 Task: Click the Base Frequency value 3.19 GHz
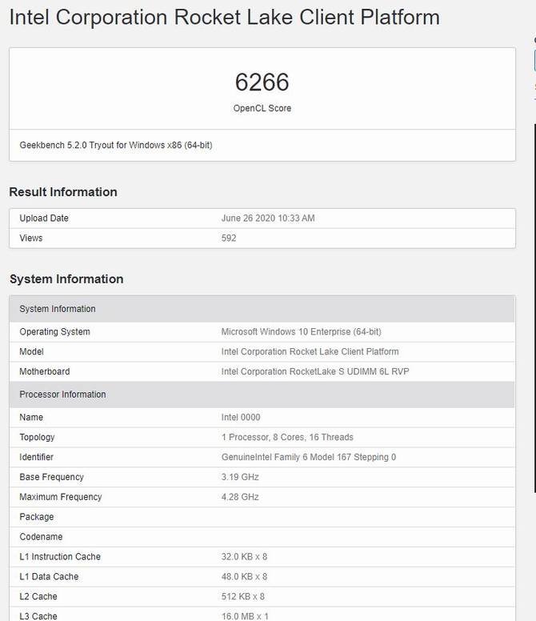tap(240, 478)
